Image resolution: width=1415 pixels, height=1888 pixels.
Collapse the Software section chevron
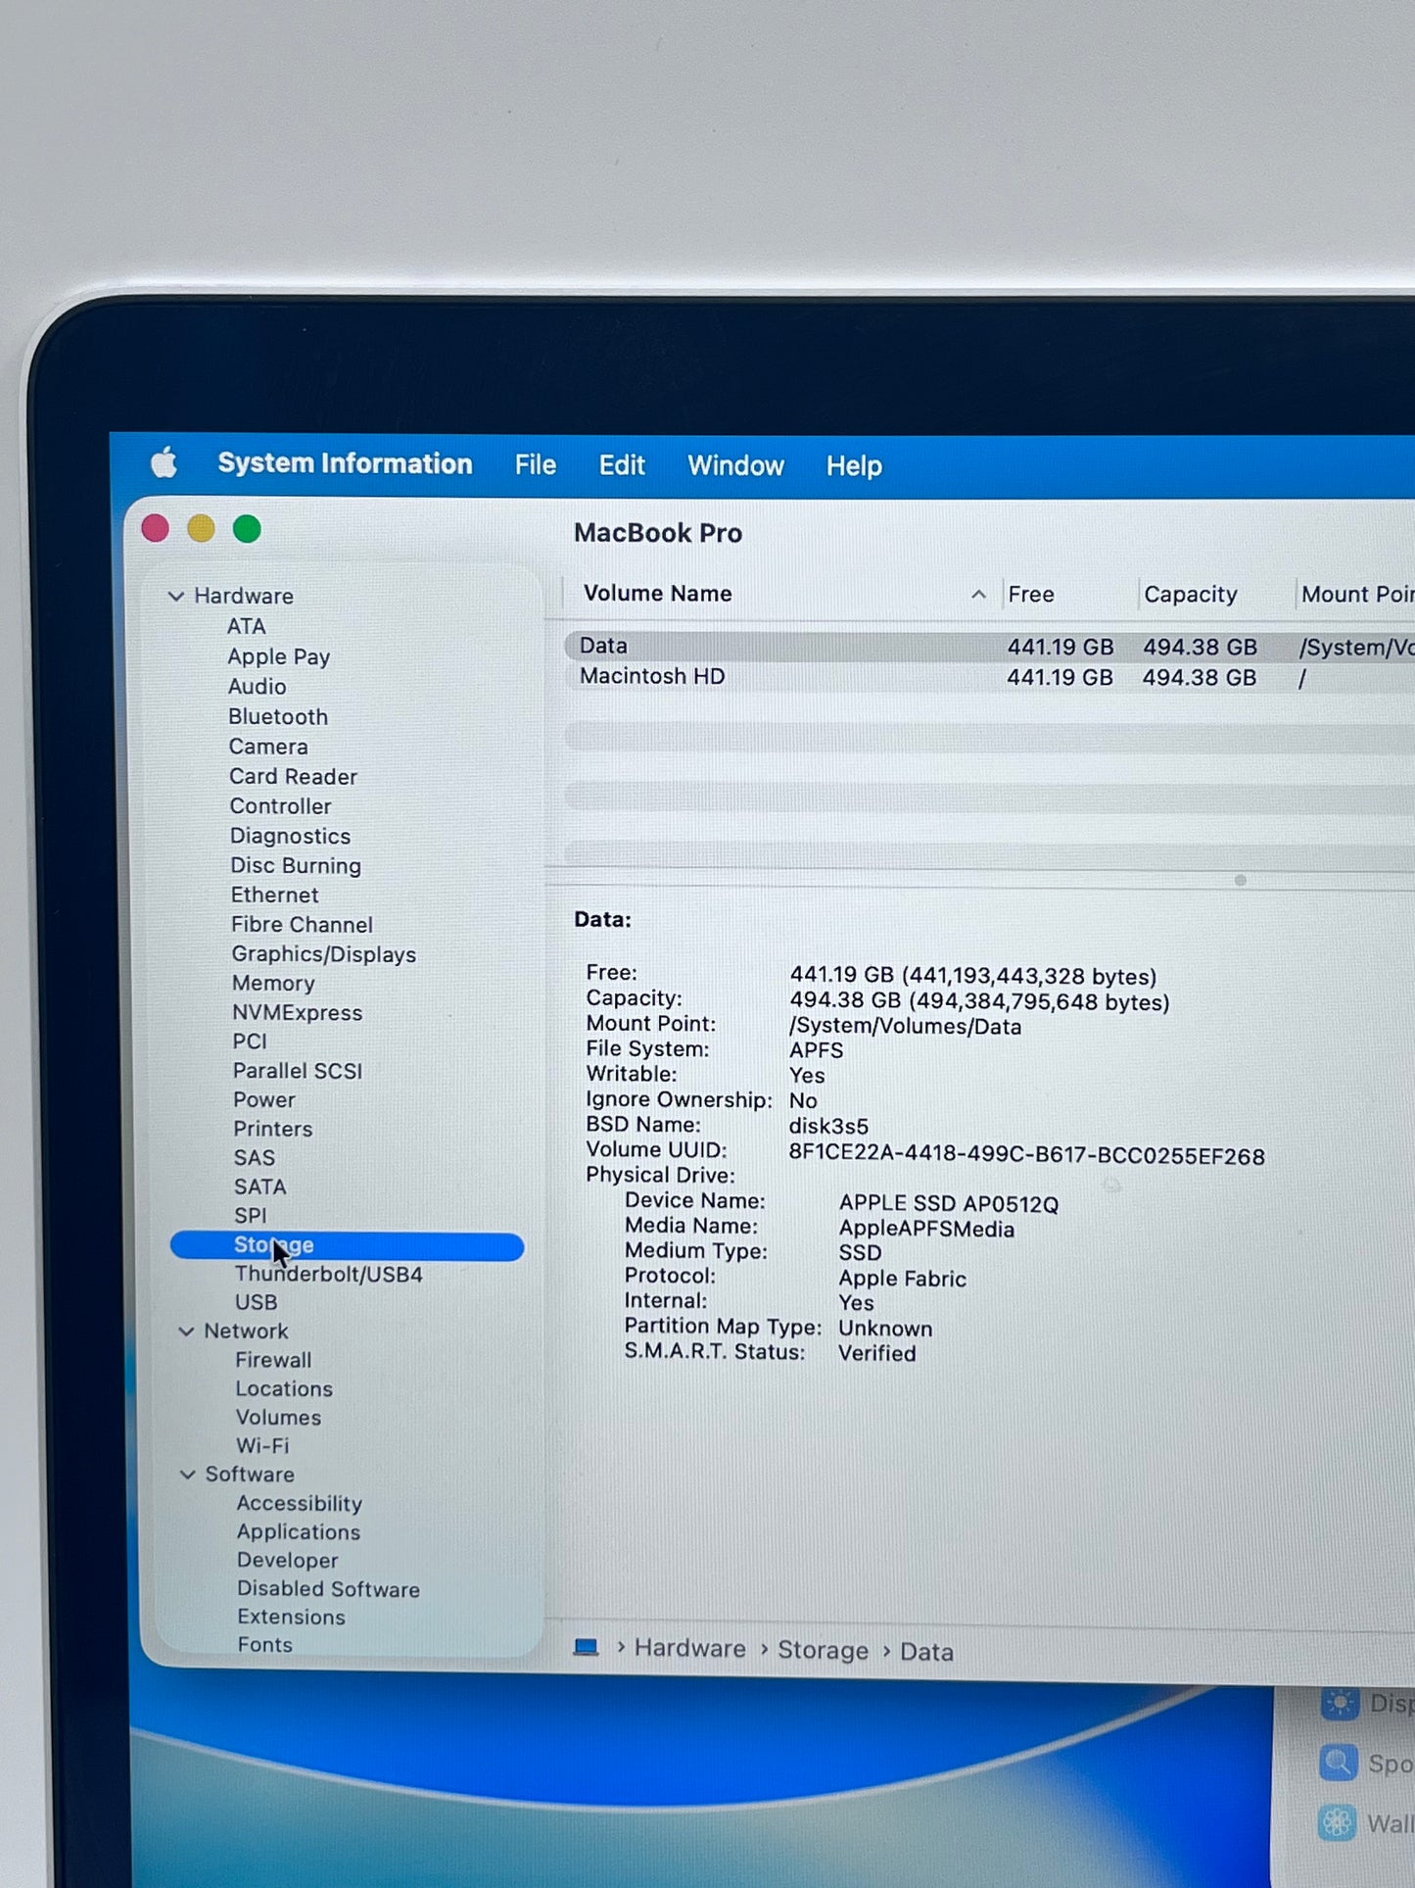(187, 1474)
